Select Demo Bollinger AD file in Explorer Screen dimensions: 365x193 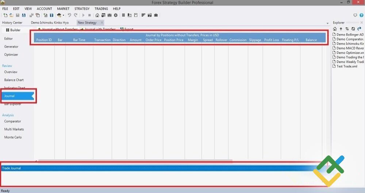point(348,34)
